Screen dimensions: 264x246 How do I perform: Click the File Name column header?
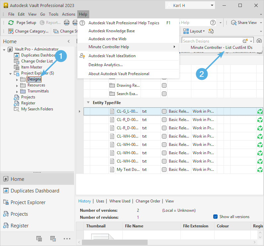151,226
